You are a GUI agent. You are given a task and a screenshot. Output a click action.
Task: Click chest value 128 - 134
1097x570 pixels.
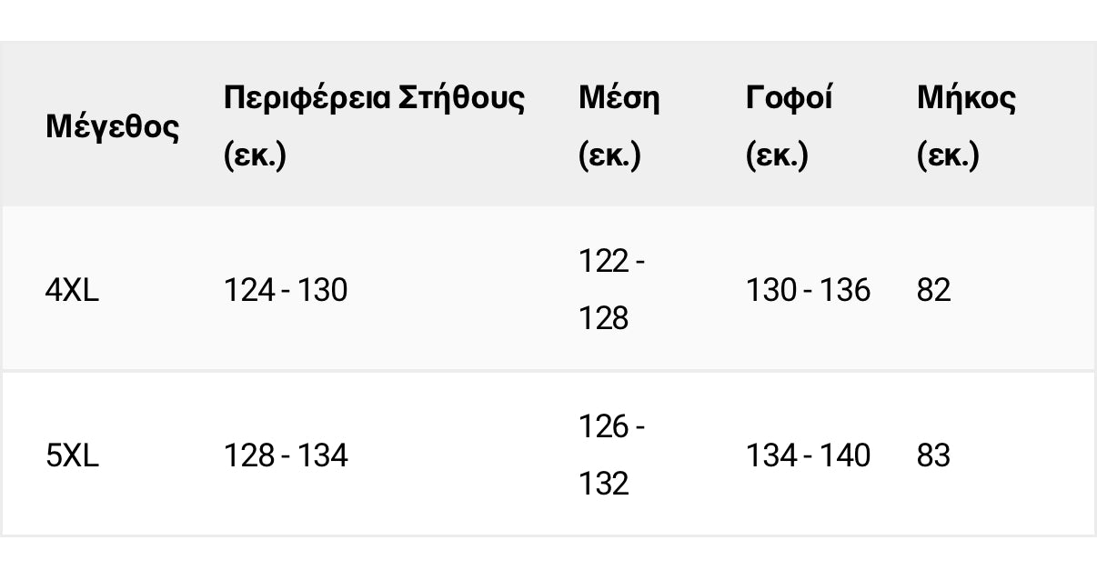click(x=286, y=455)
